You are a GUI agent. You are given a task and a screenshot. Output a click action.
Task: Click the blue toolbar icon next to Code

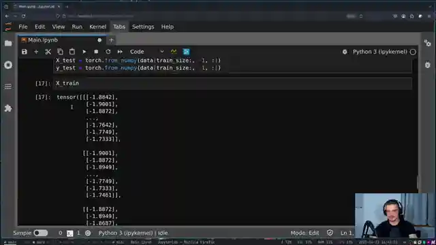(186, 52)
